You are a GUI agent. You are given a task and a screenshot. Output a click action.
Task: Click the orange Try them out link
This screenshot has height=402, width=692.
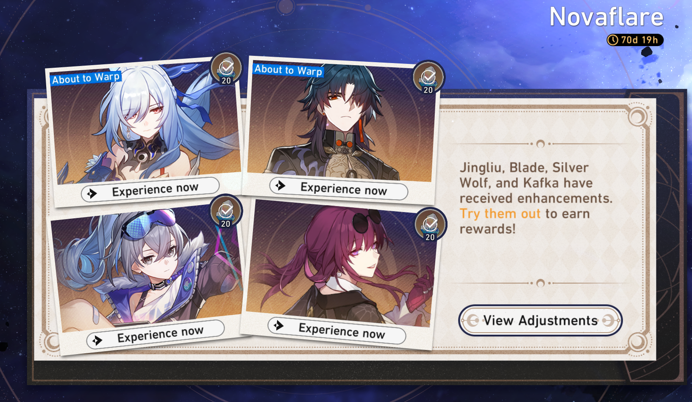(x=500, y=214)
